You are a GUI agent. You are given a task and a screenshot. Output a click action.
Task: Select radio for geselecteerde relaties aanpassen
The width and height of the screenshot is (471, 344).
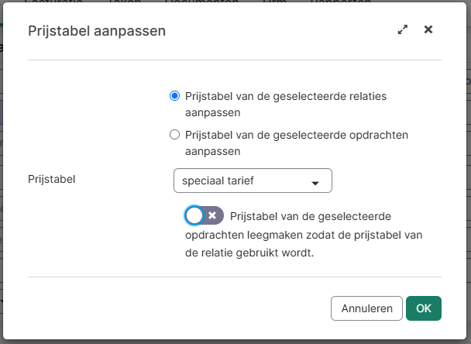pos(174,97)
